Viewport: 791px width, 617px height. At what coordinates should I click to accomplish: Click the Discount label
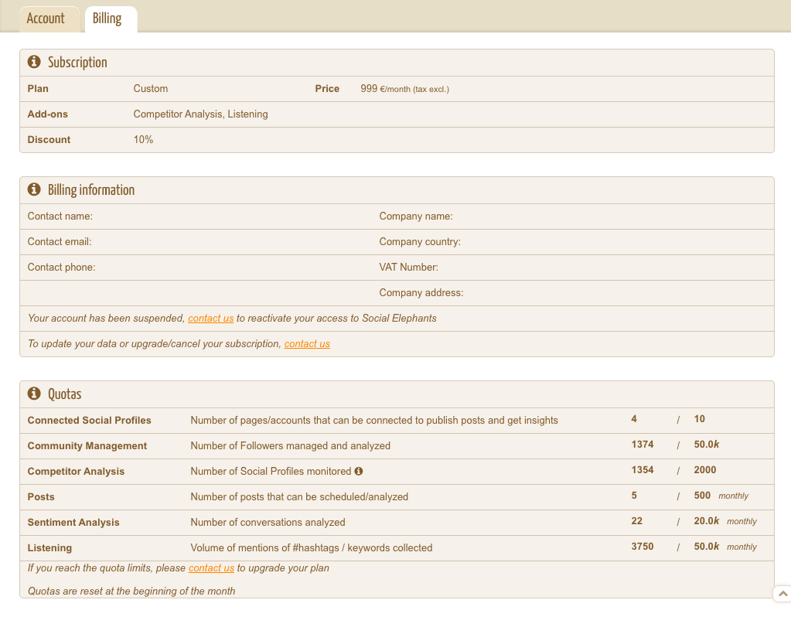coord(49,140)
